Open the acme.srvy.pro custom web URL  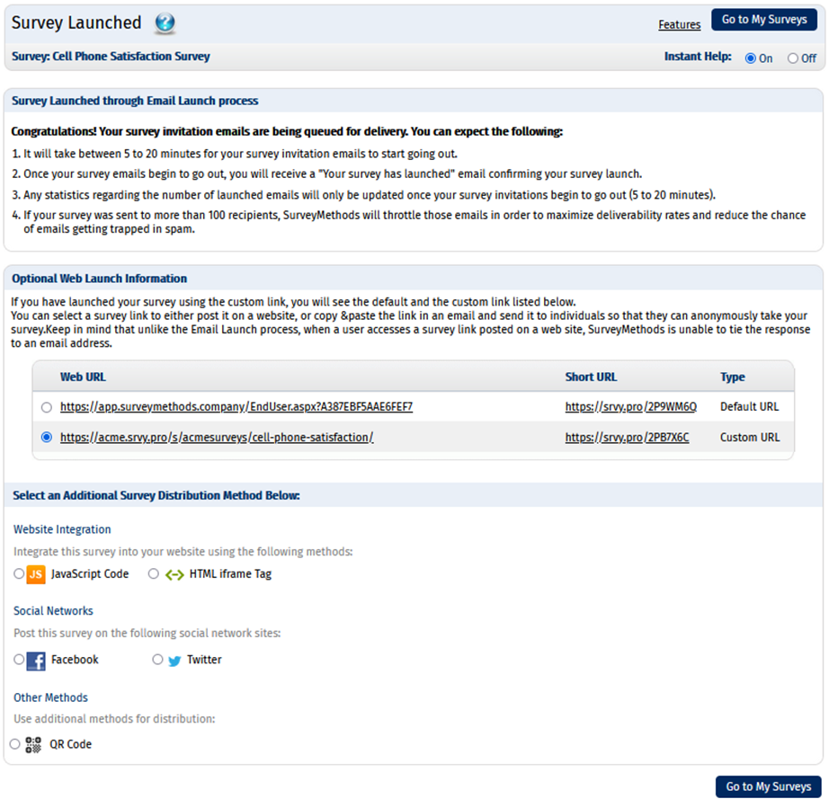point(217,438)
